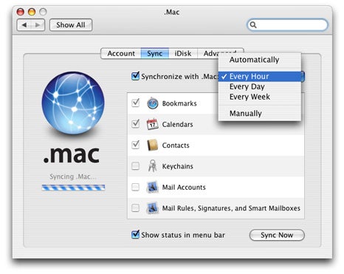Enable the Keychains sync checkbox
This screenshot has width=344, height=274.
coord(135,166)
